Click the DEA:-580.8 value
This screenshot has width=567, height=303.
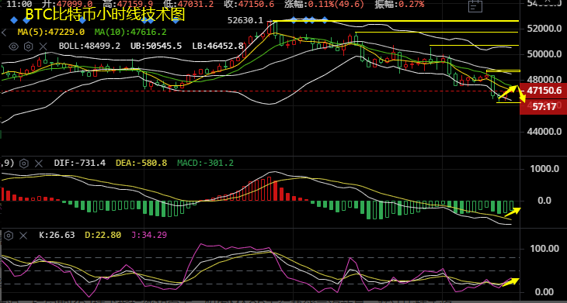141,163
